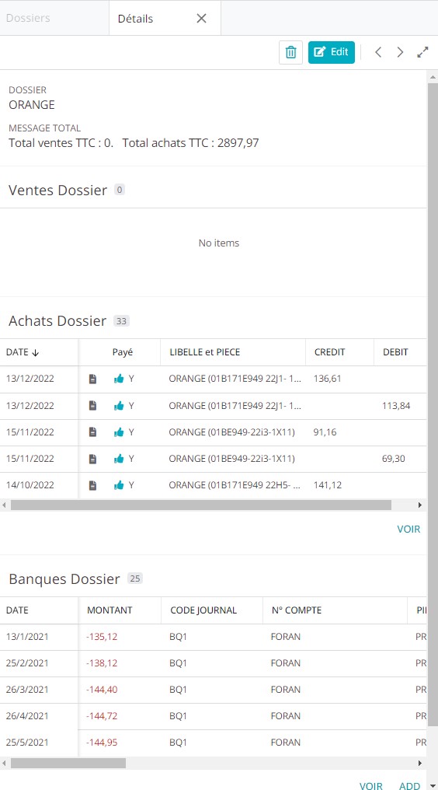Go to next record arrow
438x790 pixels.
pyautogui.click(x=400, y=52)
